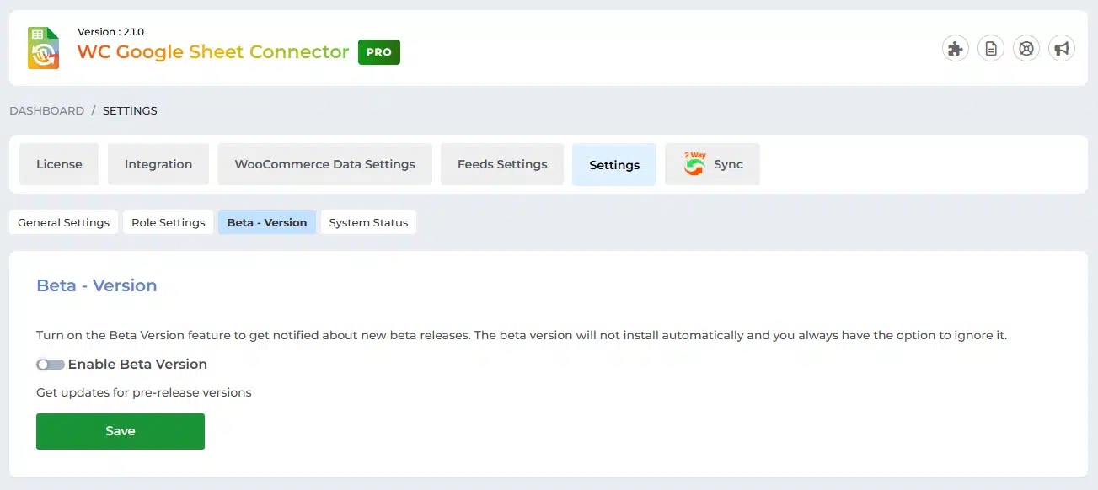View the System Status sub-tab
This screenshot has width=1098, height=490.
pyautogui.click(x=368, y=222)
